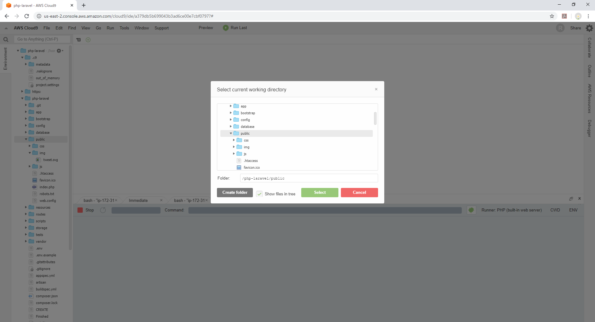
Task: Click the user avatar R icon
Action: 560,28
